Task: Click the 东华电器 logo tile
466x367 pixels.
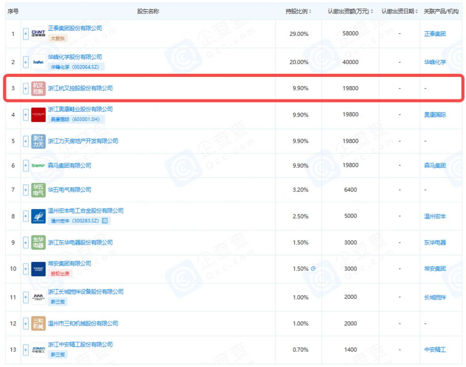Action: click(x=38, y=243)
